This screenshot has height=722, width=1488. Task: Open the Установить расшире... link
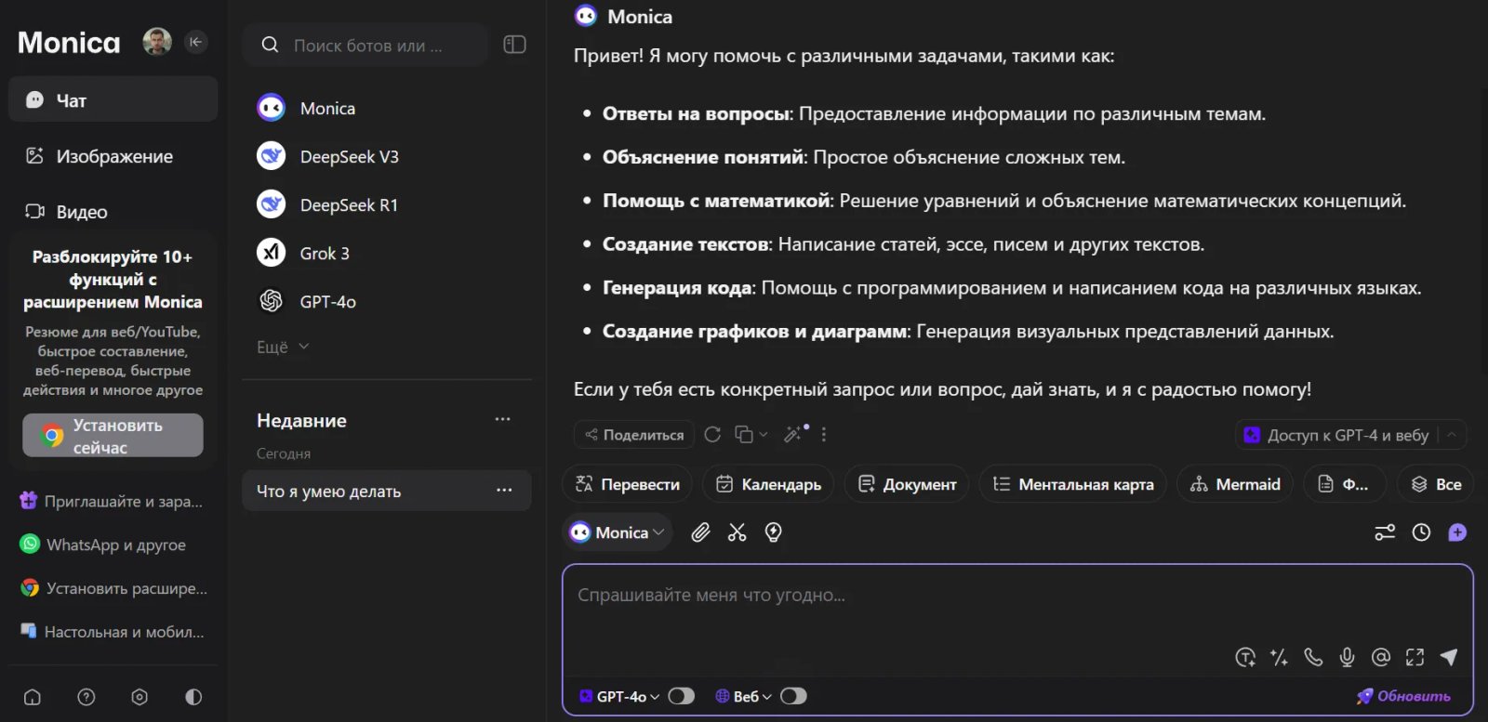tap(113, 588)
